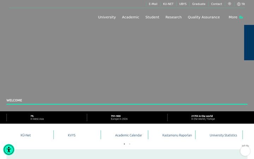Go to UBYS portal
The image size is (254, 159).
[x=183, y=4]
